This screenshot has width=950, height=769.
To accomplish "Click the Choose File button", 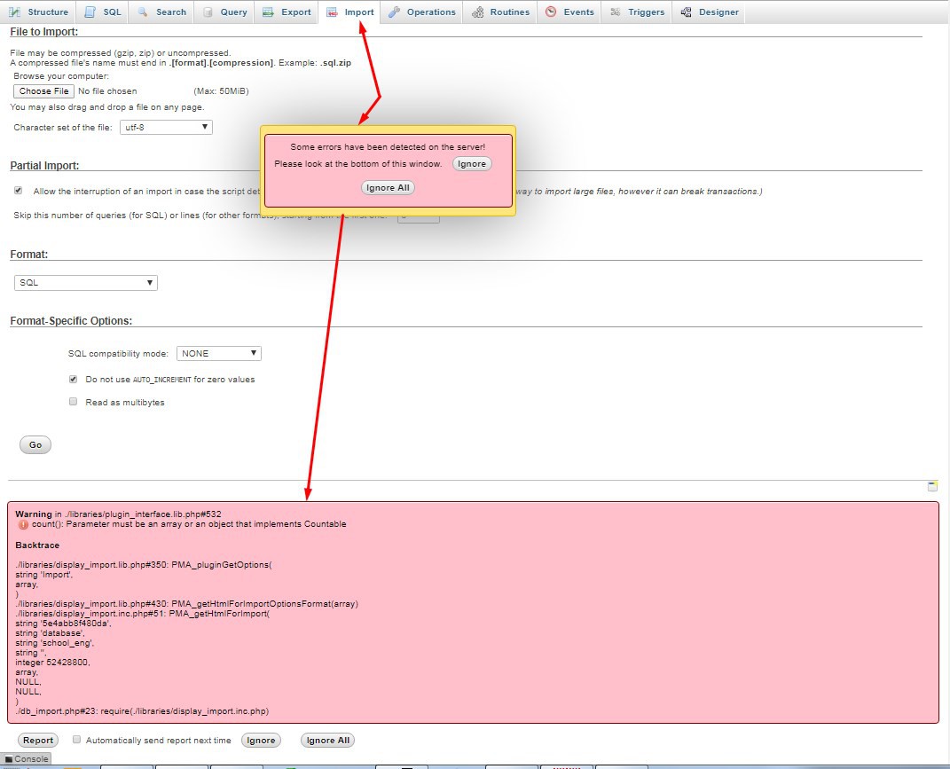I will (x=43, y=91).
